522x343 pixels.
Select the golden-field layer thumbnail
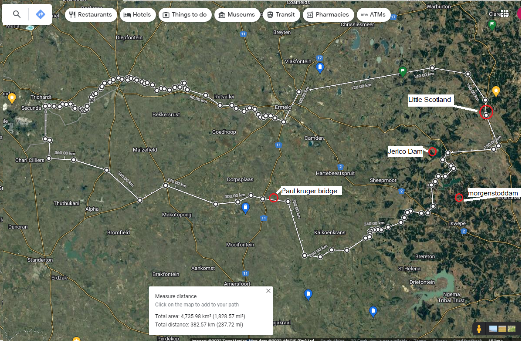502,329
